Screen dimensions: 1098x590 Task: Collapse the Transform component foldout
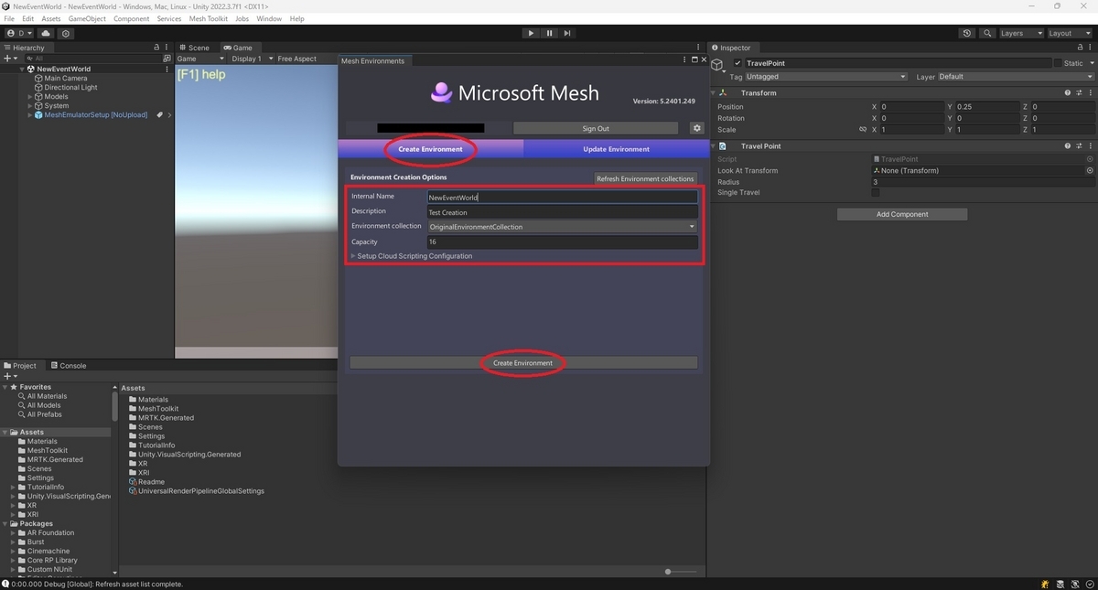click(714, 92)
